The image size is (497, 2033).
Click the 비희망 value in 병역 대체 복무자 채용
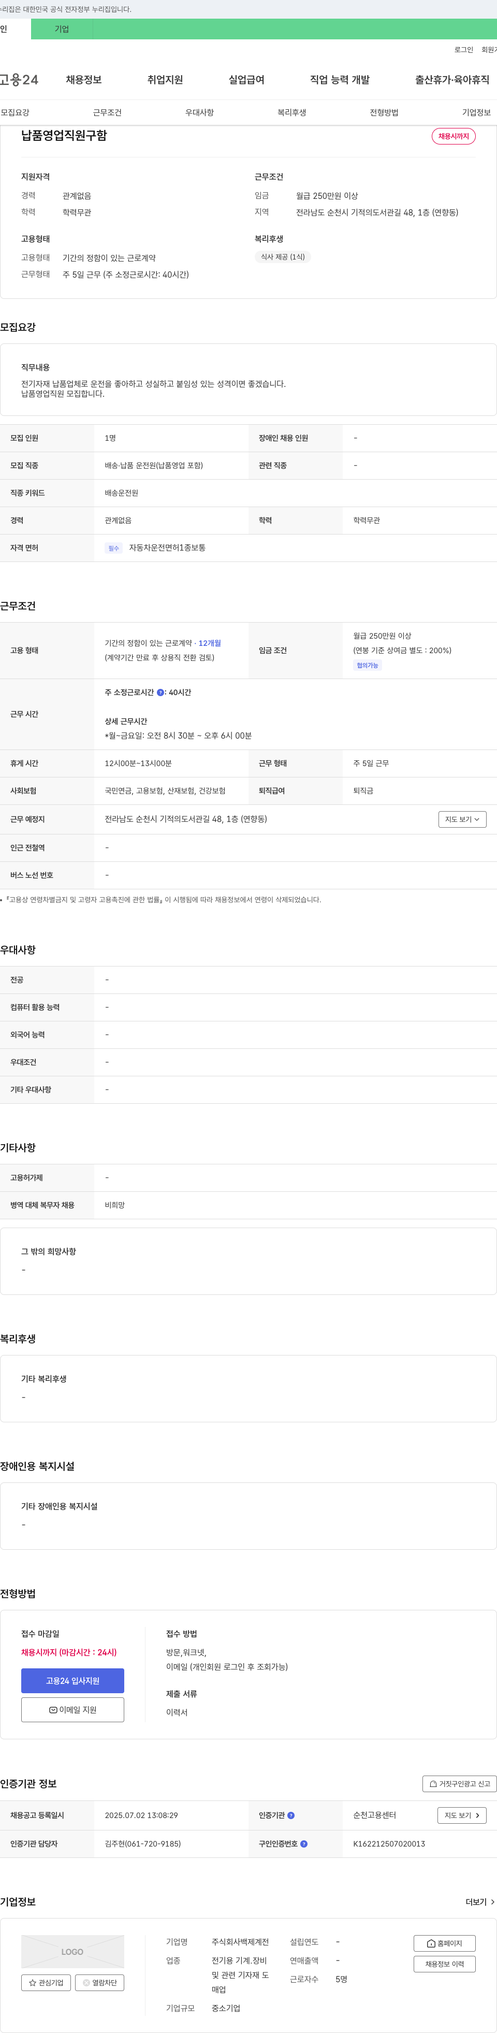(115, 1205)
